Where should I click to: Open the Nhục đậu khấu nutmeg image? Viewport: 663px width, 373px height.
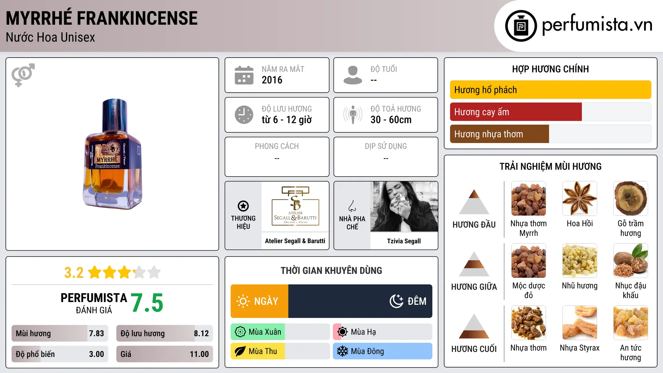click(631, 261)
